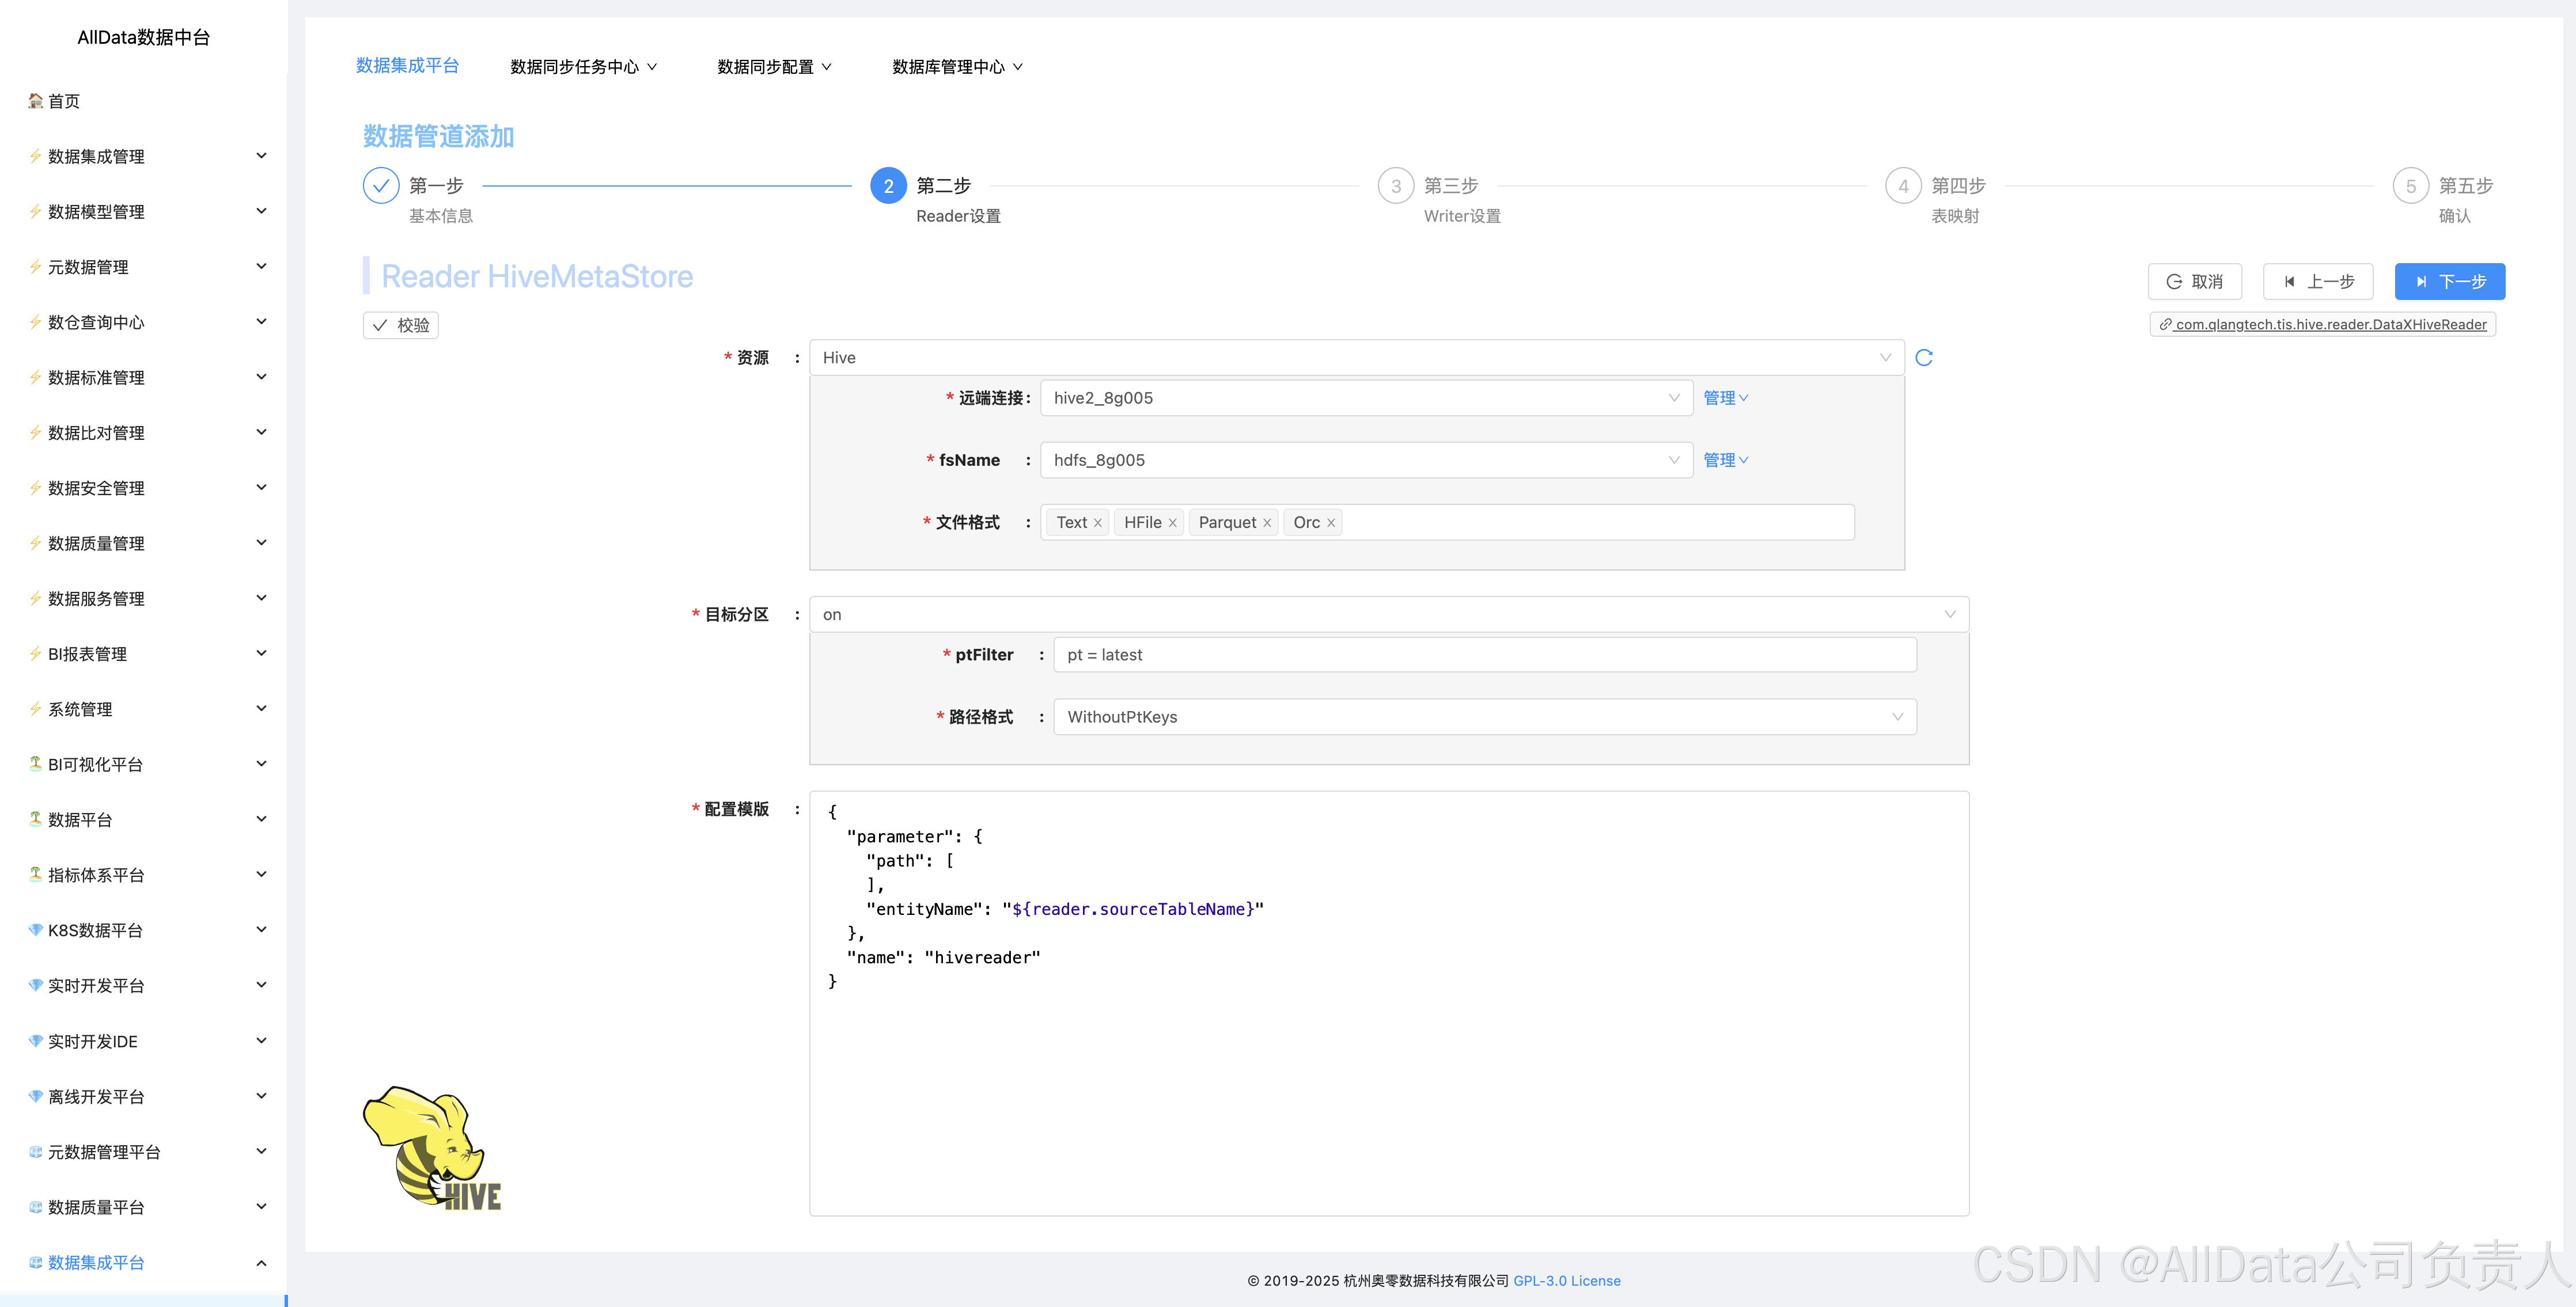Remove the Orc file format tag

coord(1331,523)
